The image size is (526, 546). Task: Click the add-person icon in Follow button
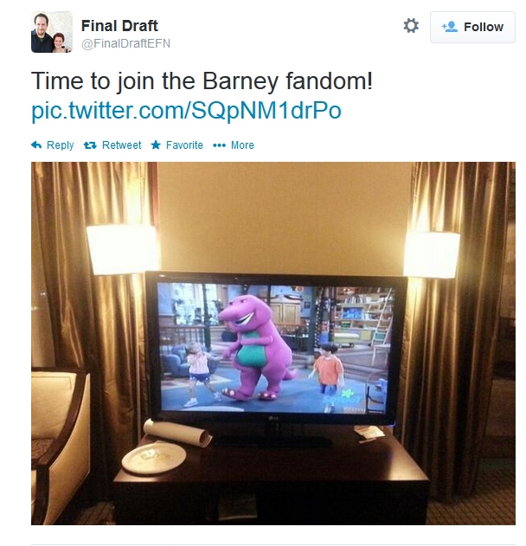[x=449, y=27]
